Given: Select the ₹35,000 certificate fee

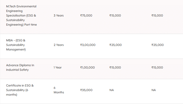Looking at the screenshot, I should tap(86, 90).
